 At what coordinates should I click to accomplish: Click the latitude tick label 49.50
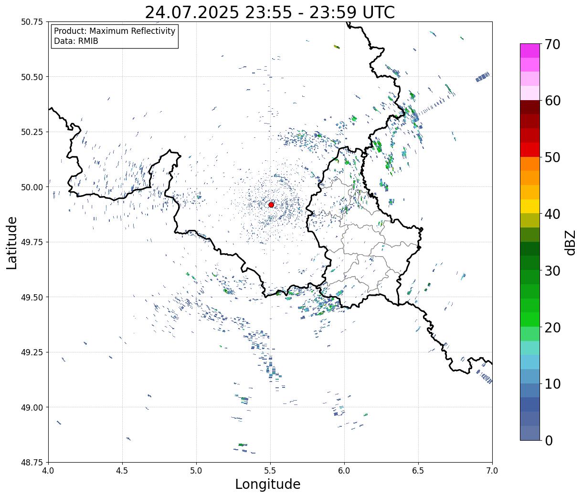(x=32, y=297)
